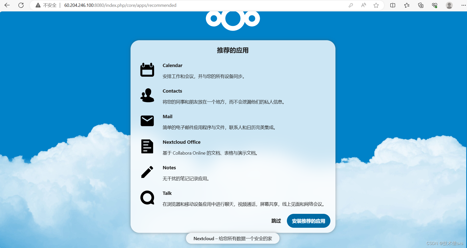
Task: Click the Mail envelope icon
Action: point(147,121)
